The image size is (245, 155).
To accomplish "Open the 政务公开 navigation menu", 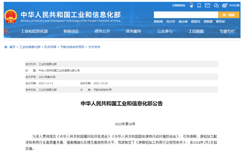I will point(102,31).
